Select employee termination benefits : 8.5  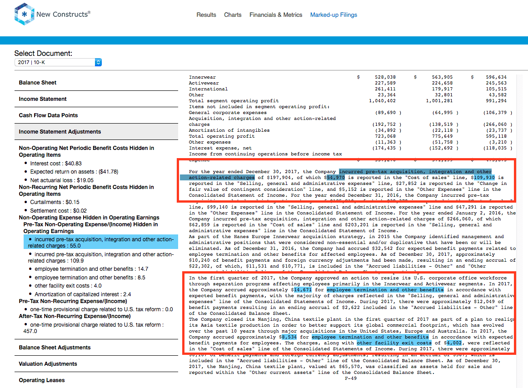[90, 278]
